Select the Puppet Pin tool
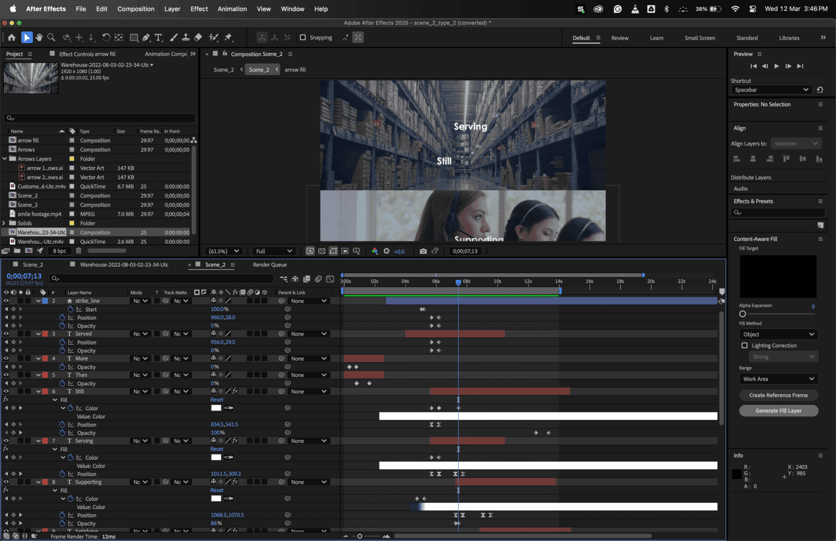This screenshot has width=836, height=541. click(228, 37)
